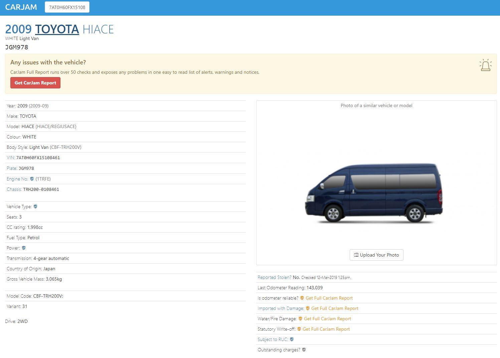The width and height of the screenshot is (500, 358).
Task: Click the VIN value 7AT0H60FX15108461
Action: tap(38, 158)
